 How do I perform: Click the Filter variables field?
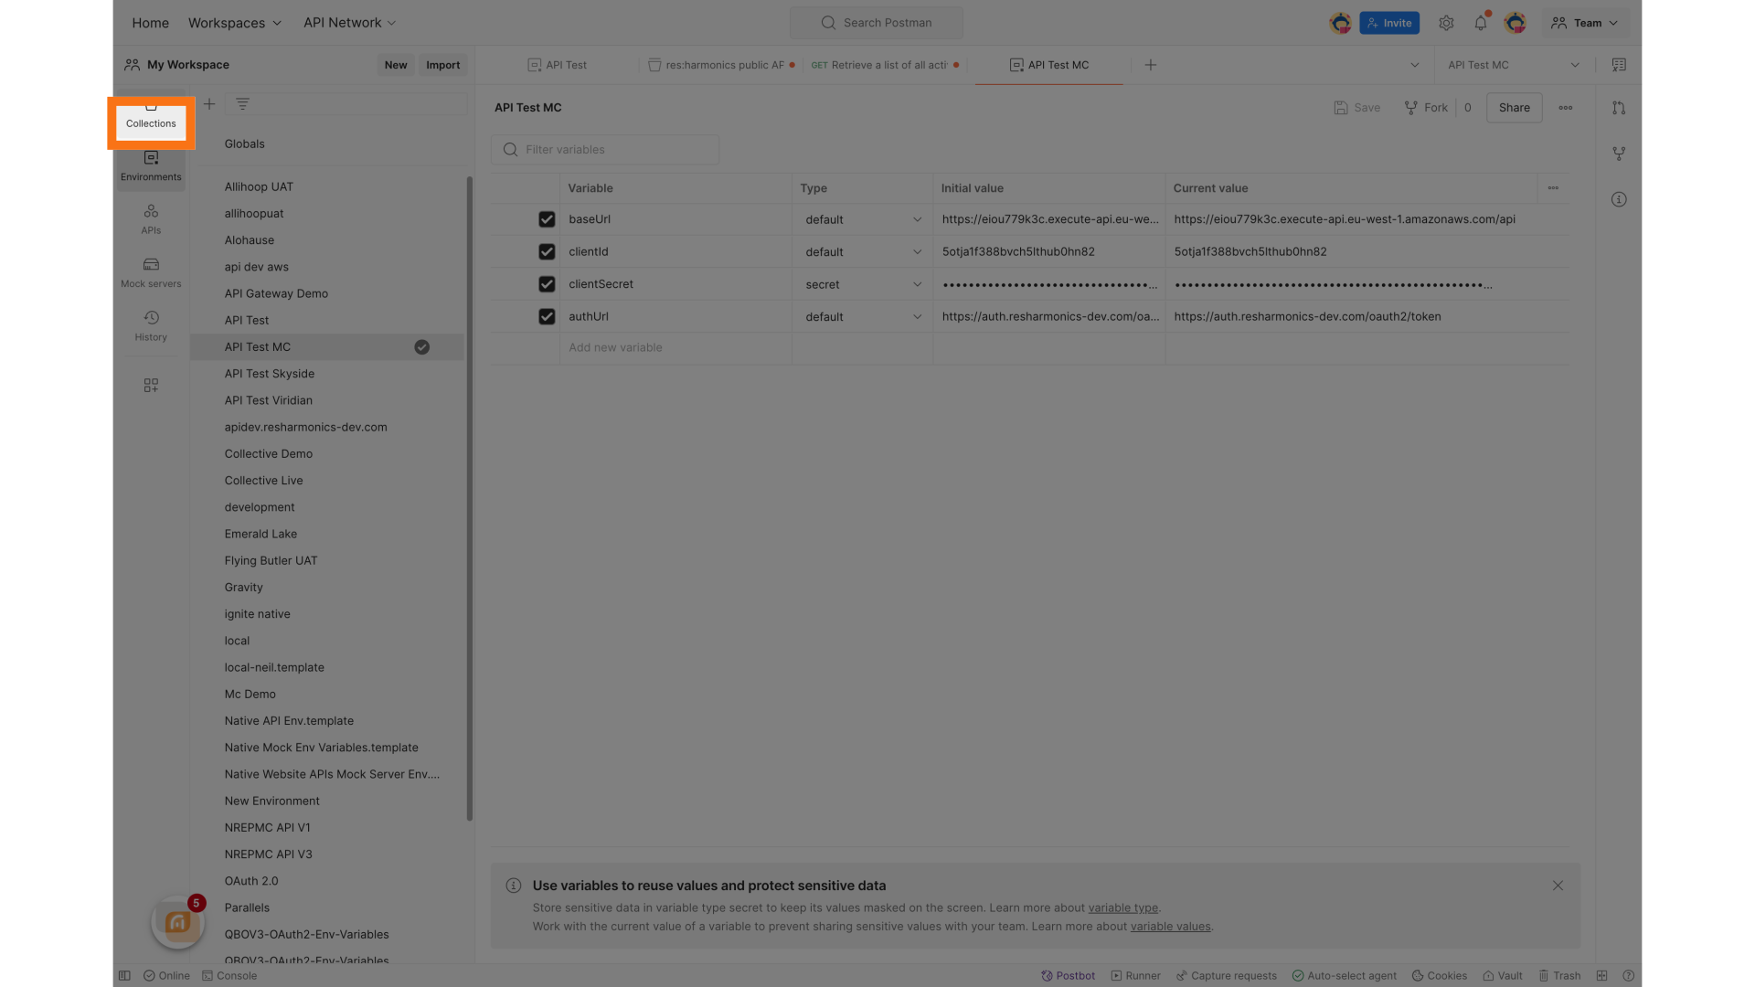pos(605,150)
